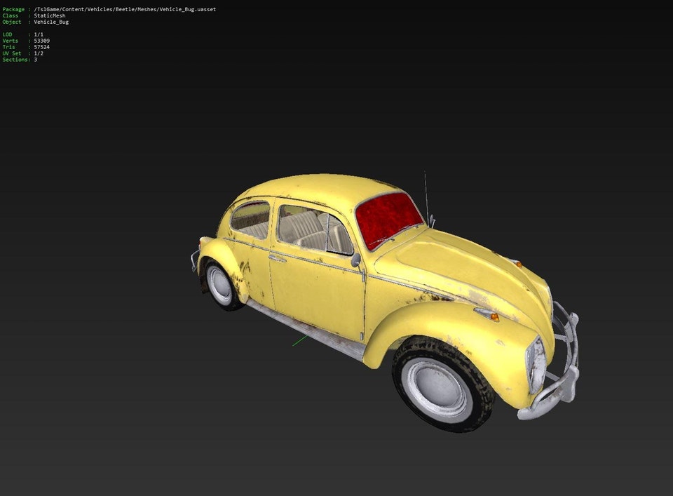Click the orange turn signal on fender

[x=494, y=317]
